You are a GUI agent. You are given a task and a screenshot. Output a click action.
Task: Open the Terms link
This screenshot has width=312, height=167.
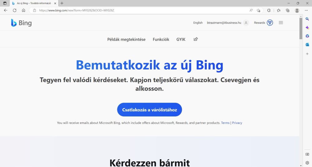225,123
